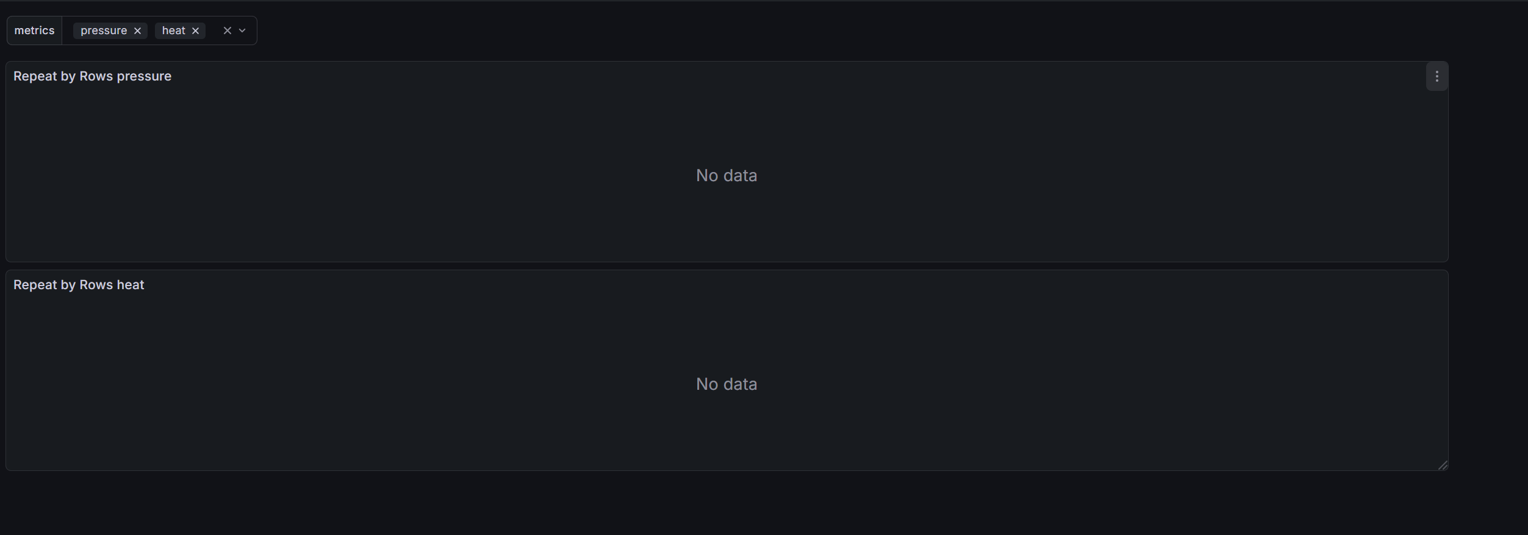Open the pressure panel three-dot menu

(1437, 77)
